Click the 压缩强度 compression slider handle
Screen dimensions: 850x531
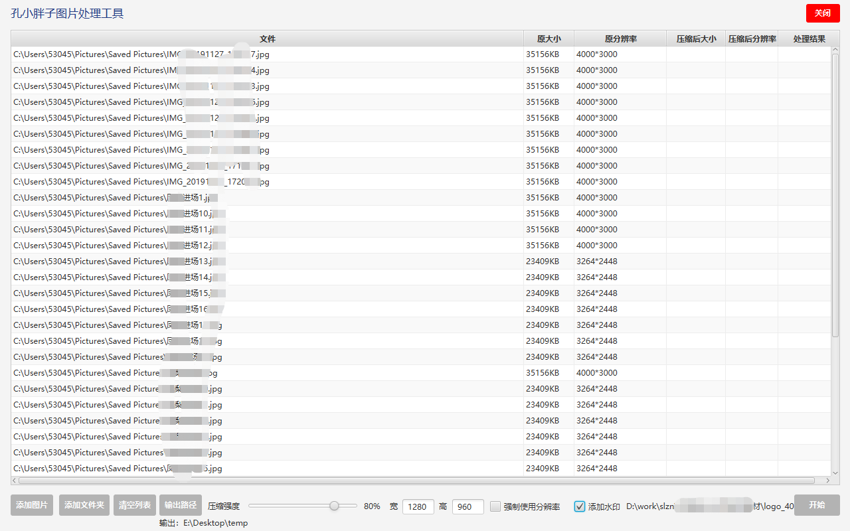pos(334,505)
